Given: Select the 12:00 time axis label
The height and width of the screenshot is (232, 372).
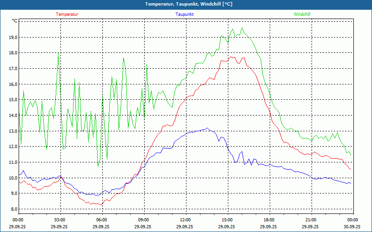Looking at the screenshot, I should click(x=186, y=219).
